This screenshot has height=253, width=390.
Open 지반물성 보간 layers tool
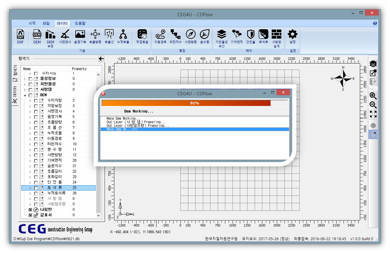tap(221, 39)
